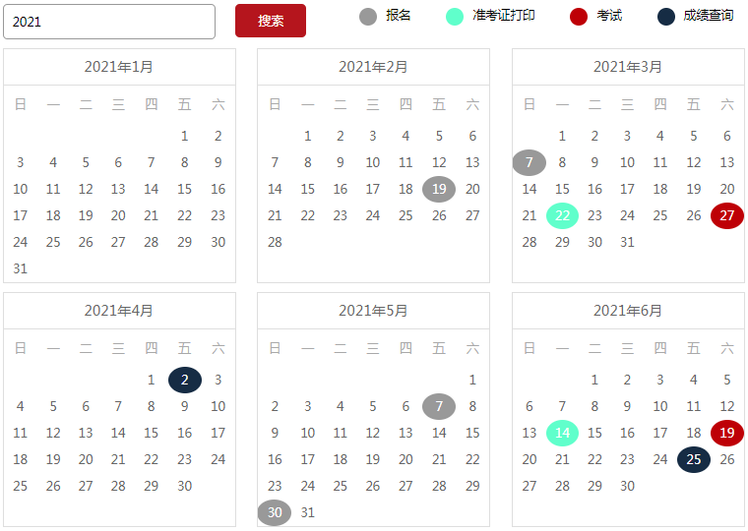Viewport: 748px width, 531px height.
Task: Click the 2021年1月 month header
Action: coord(119,67)
